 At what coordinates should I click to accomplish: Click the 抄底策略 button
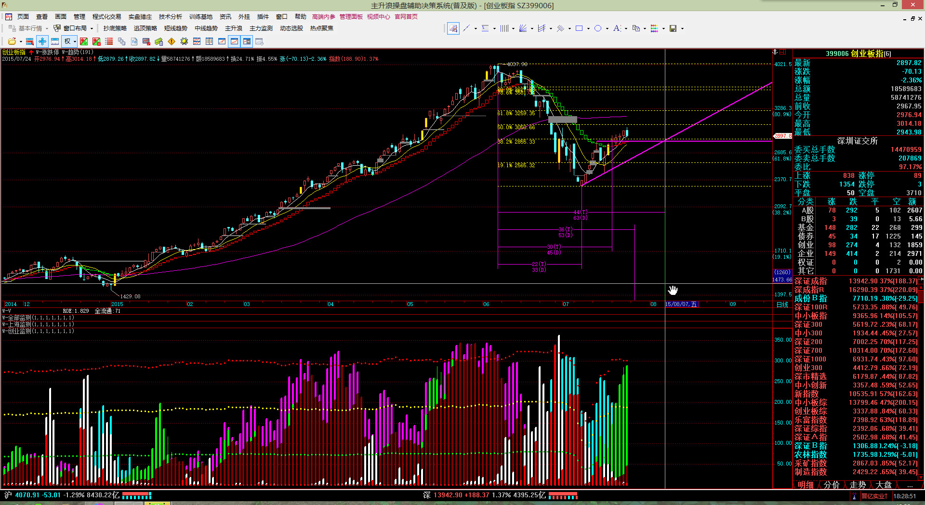[x=115, y=28]
